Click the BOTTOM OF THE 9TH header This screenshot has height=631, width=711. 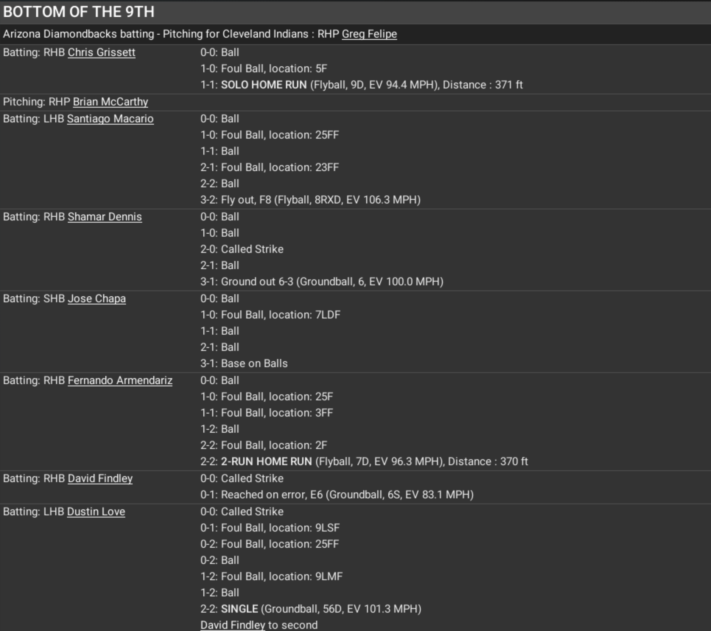point(79,12)
